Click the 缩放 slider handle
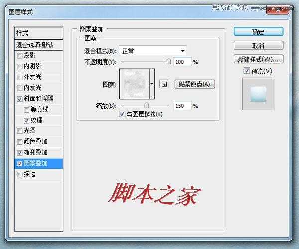 click(146, 105)
